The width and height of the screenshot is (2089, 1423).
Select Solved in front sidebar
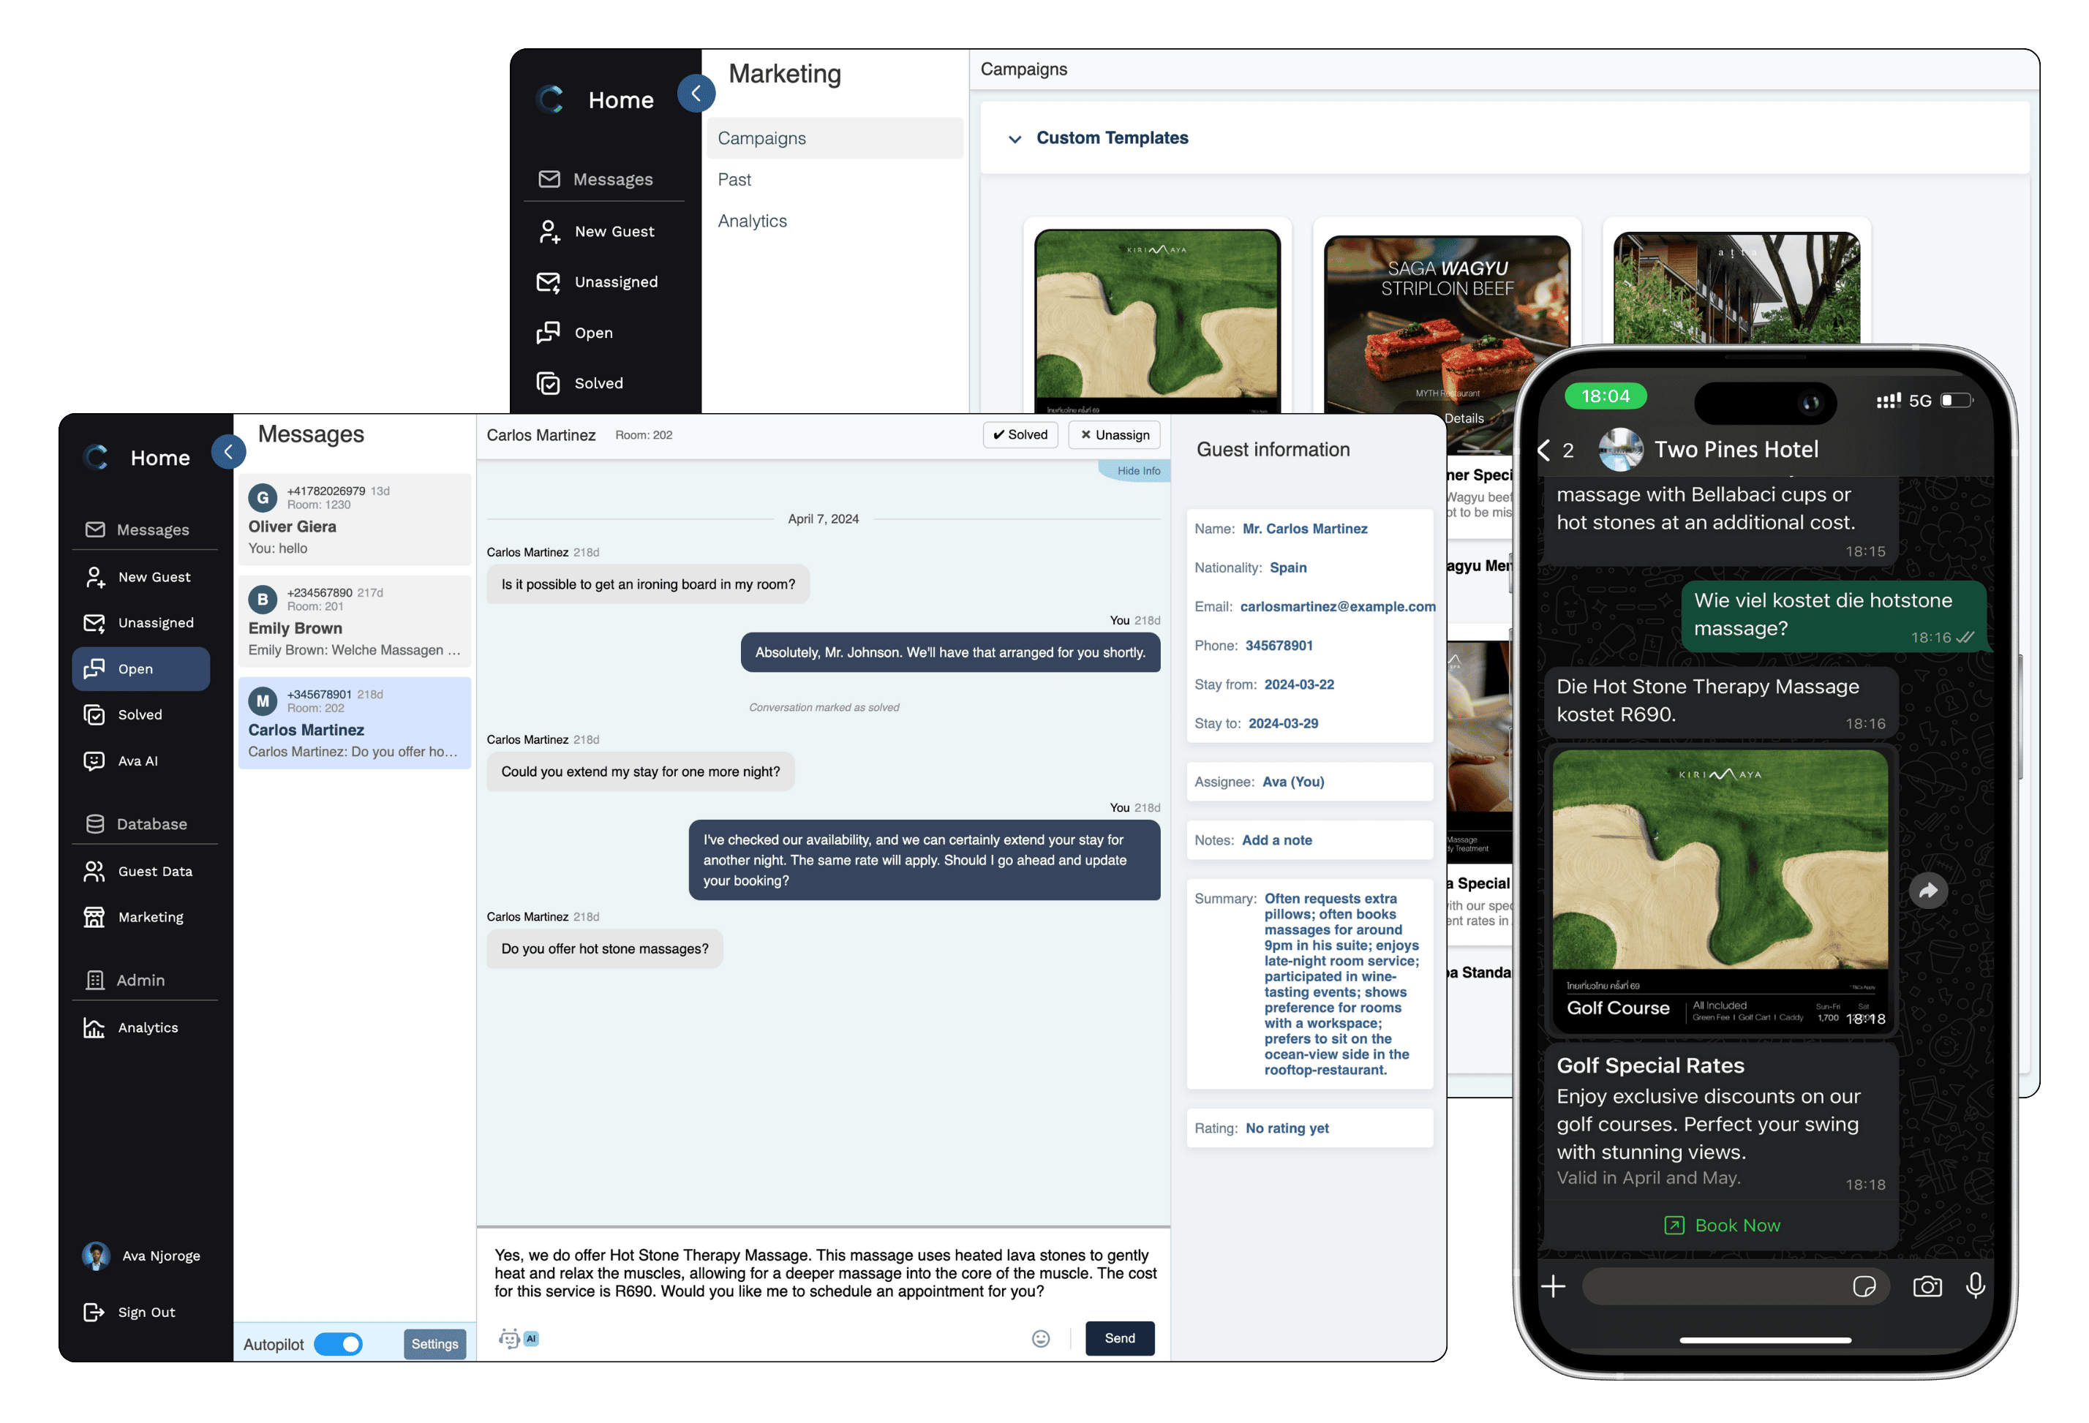coord(141,714)
